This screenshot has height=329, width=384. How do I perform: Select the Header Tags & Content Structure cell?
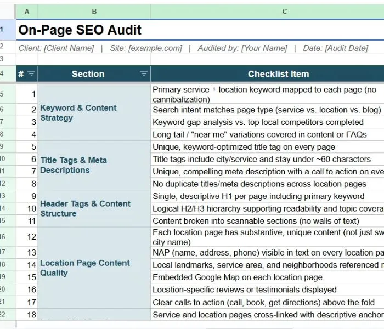[94, 208]
